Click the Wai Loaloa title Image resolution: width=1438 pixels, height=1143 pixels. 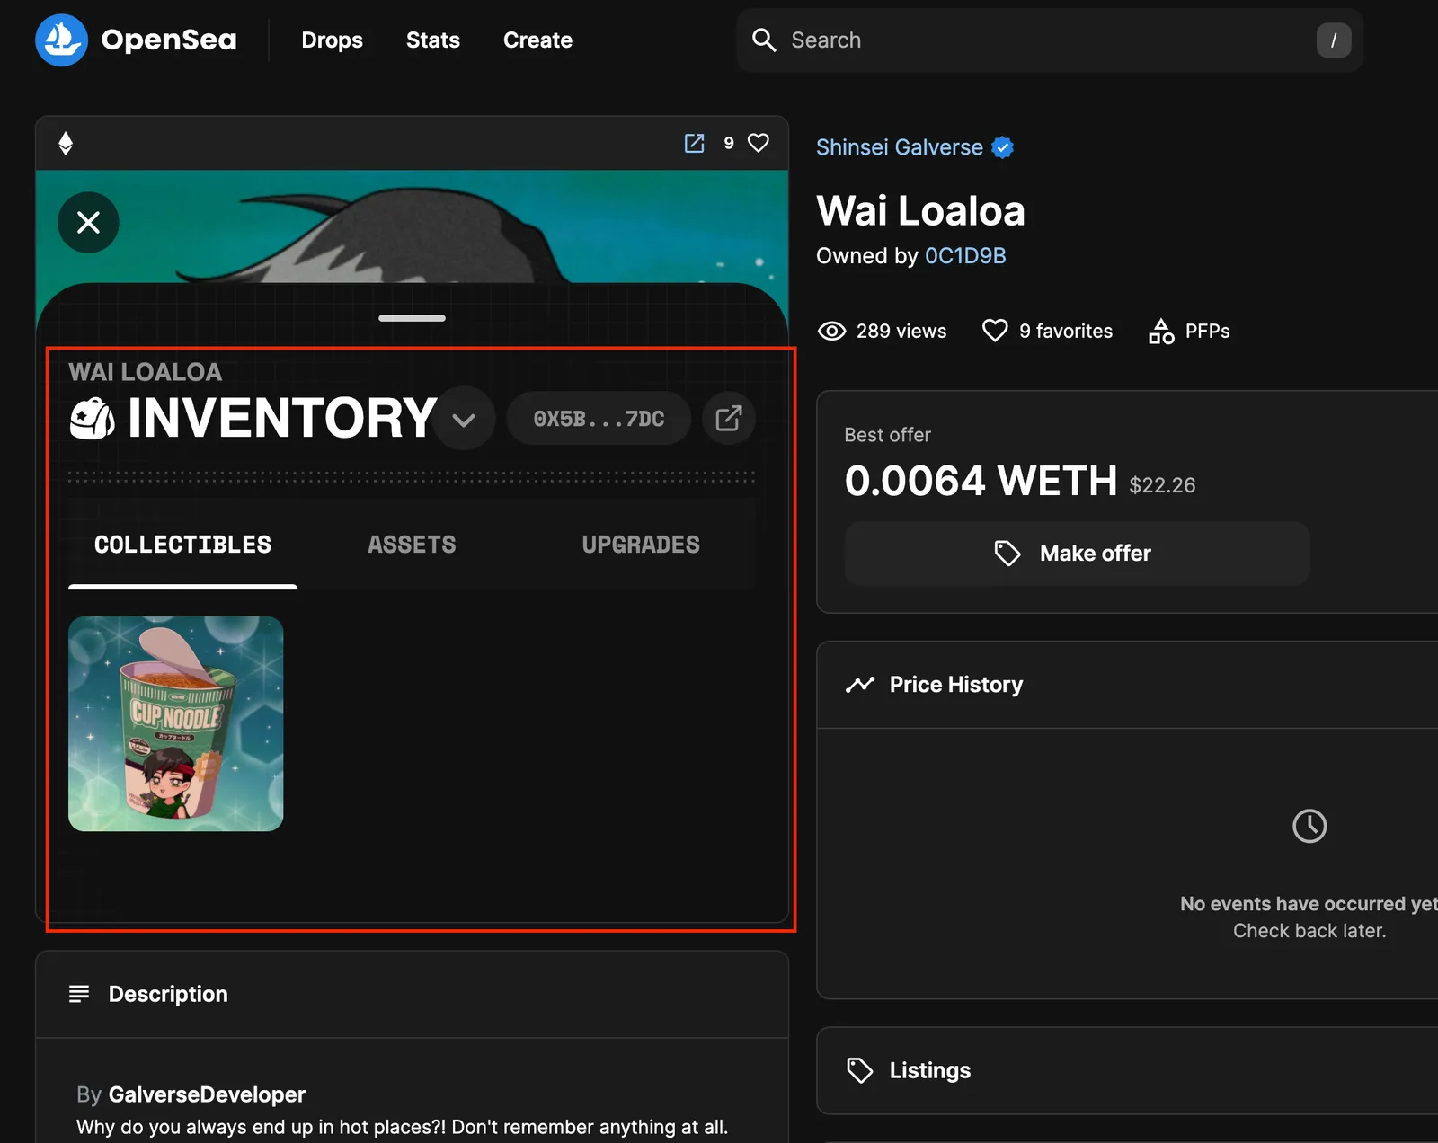pos(920,211)
